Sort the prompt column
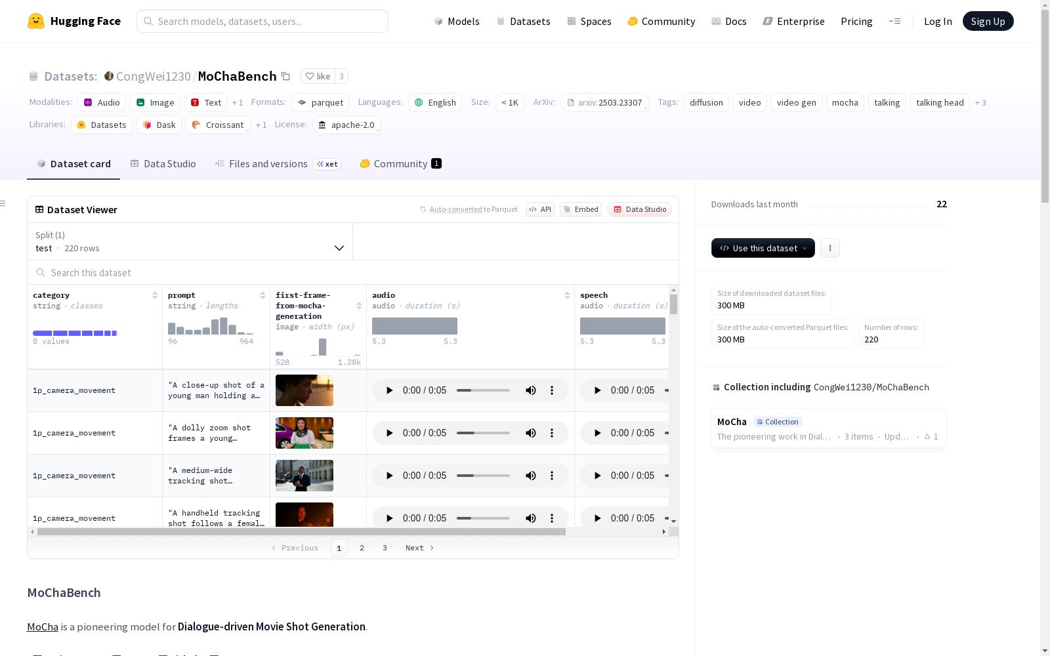 262,295
